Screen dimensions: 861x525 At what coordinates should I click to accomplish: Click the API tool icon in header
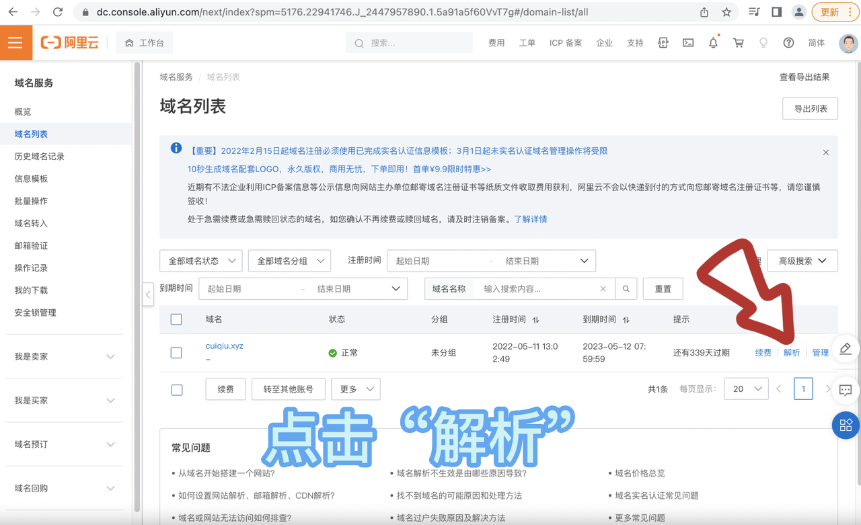(x=663, y=43)
